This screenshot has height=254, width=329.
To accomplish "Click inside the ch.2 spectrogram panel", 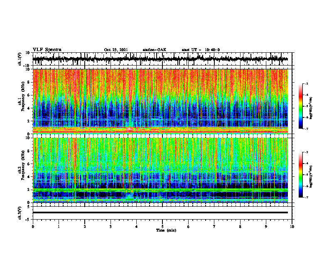I will (x=160, y=170).
